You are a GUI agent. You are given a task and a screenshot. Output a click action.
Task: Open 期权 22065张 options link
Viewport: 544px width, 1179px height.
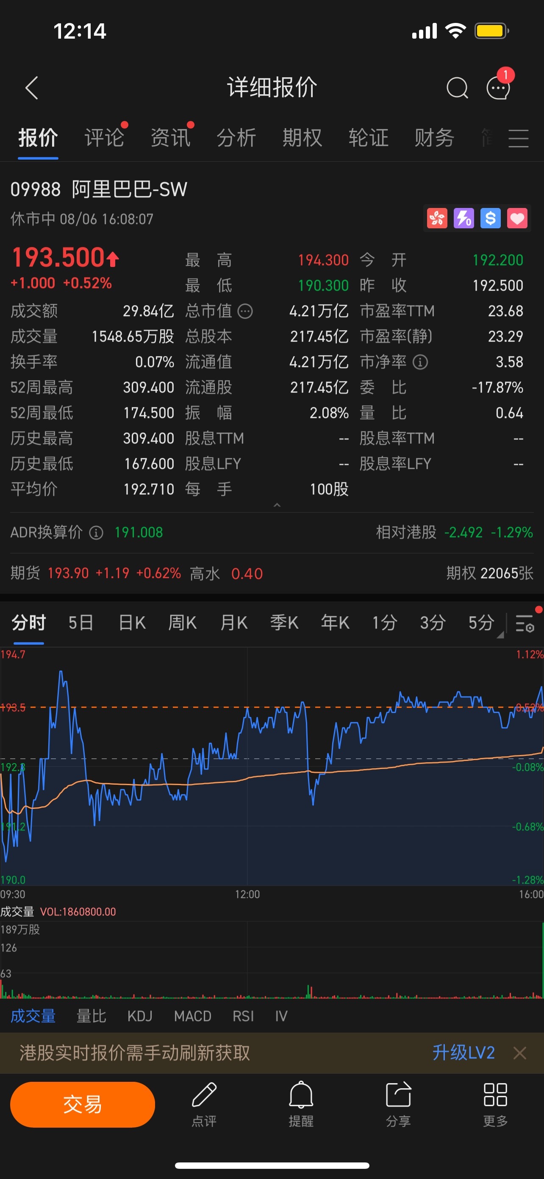[x=490, y=573]
